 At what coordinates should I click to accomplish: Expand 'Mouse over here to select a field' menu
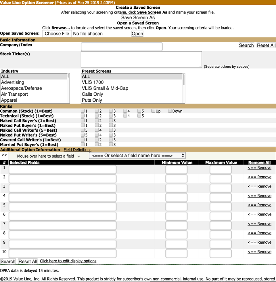[x=48, y=156]
